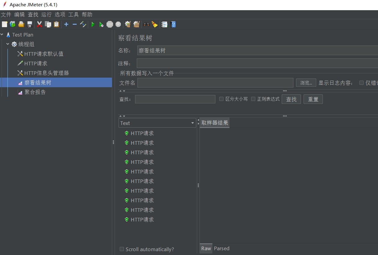Open Help with question mark icon
This screenshot has width=378, height=255.
pos(173,24)
